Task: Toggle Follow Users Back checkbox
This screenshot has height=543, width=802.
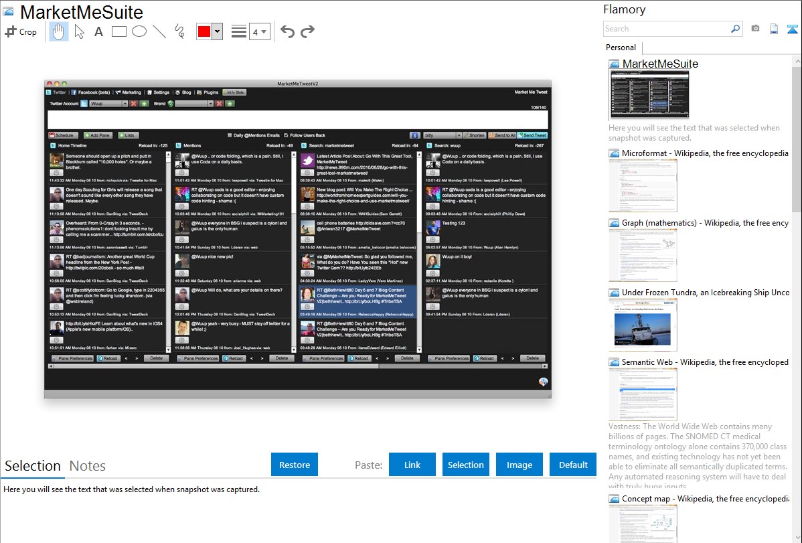Action: click(x=286, y=135)
